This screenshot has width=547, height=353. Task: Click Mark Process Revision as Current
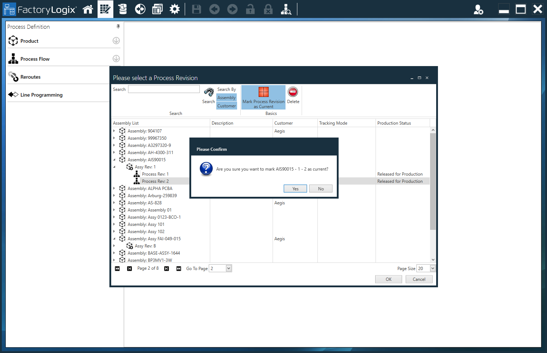[x=263, y=97]
